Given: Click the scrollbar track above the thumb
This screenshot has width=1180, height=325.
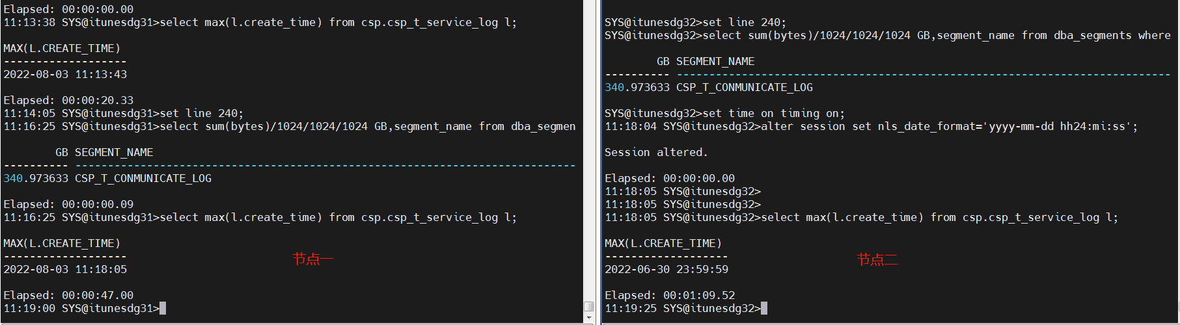Looking at the screenshot, I should tap(589, 149).
